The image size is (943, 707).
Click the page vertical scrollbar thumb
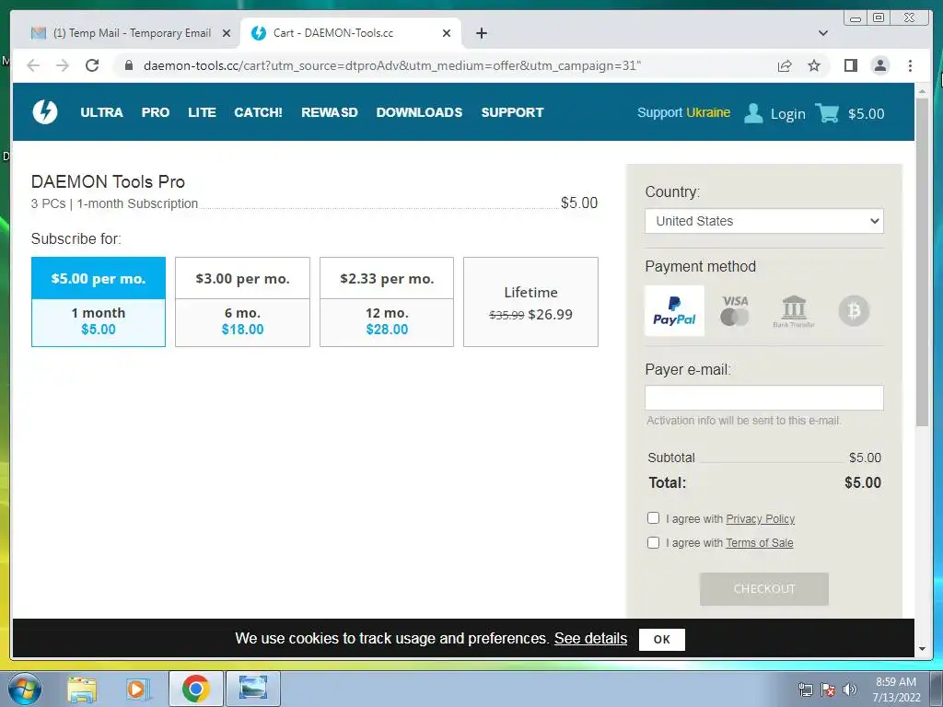(923, 261)
